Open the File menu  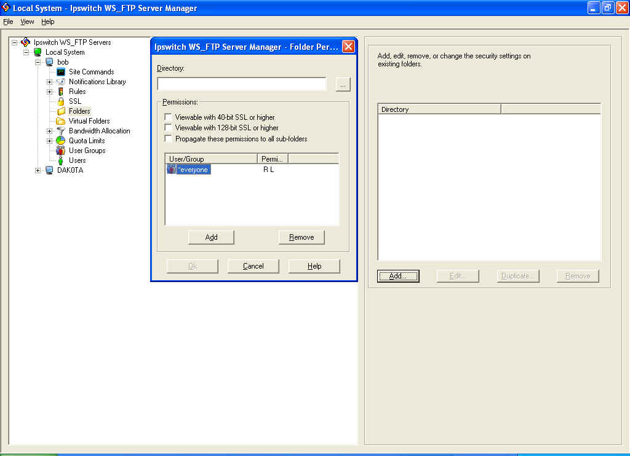(x=8, y=22)
